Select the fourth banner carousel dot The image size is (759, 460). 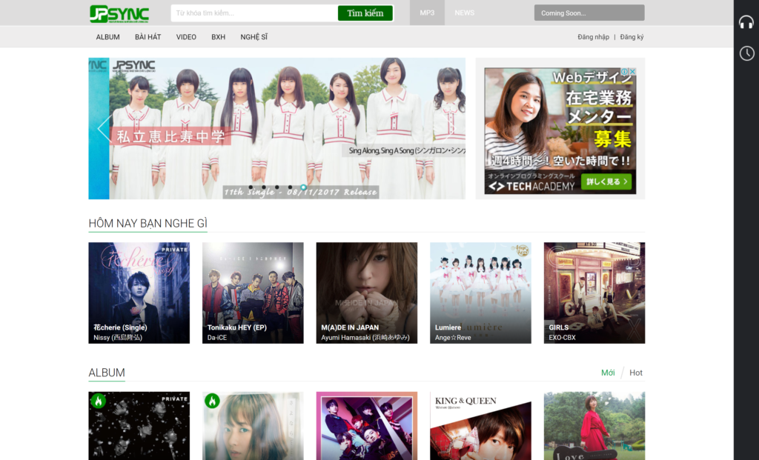click(x=290, y=187)
